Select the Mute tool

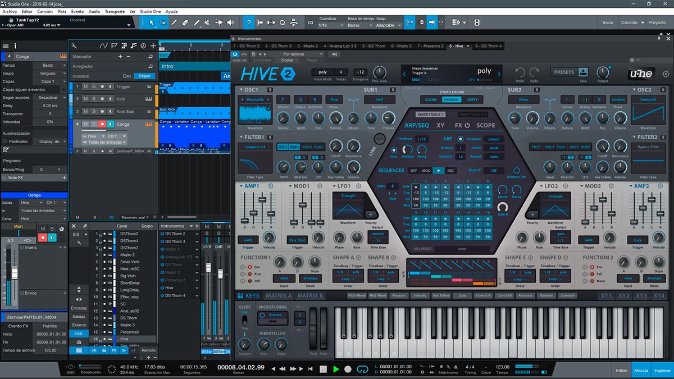tap(208, 22)
